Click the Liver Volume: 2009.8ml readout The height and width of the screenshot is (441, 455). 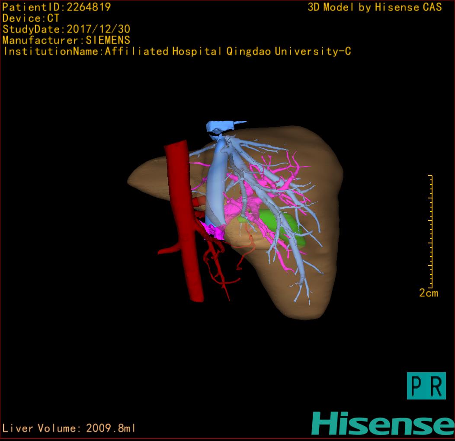pyautogui.click(x=69, y=428)
